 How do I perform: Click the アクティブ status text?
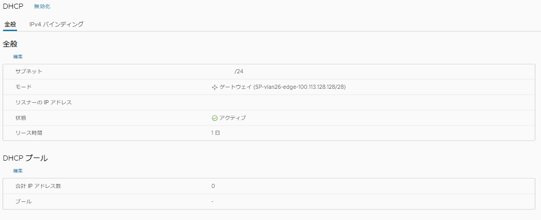click(233, 118)
